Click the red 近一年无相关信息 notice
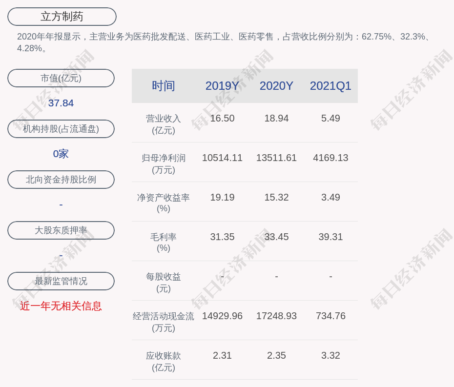Screen dimensions: 454x387 pos(61,306)
